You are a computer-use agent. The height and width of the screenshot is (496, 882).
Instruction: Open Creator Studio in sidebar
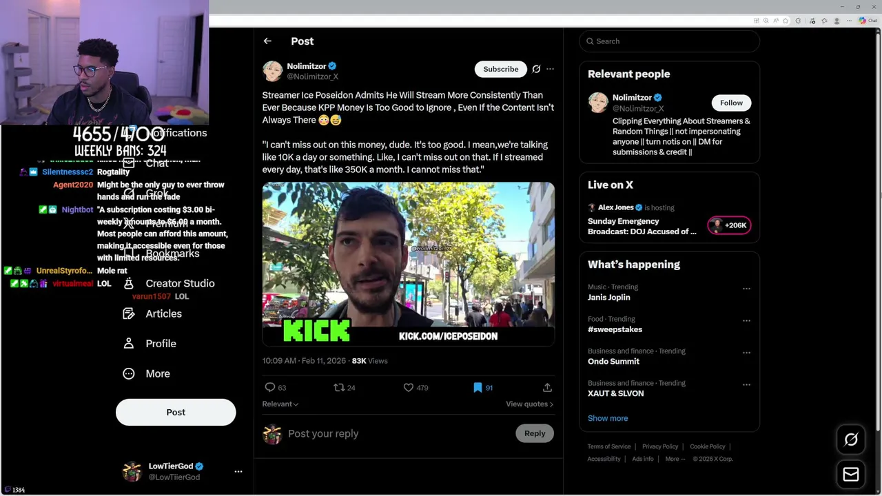tap(169, 283)
